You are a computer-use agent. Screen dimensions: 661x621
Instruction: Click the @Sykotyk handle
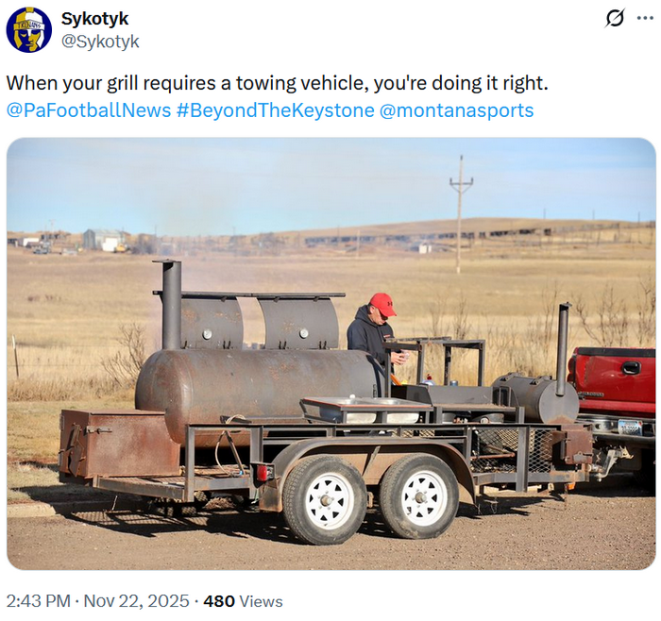coord(100,42)
